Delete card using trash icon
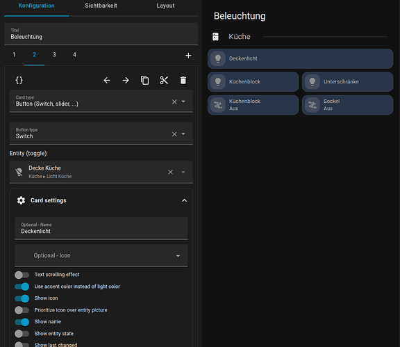 click(183, 81)
